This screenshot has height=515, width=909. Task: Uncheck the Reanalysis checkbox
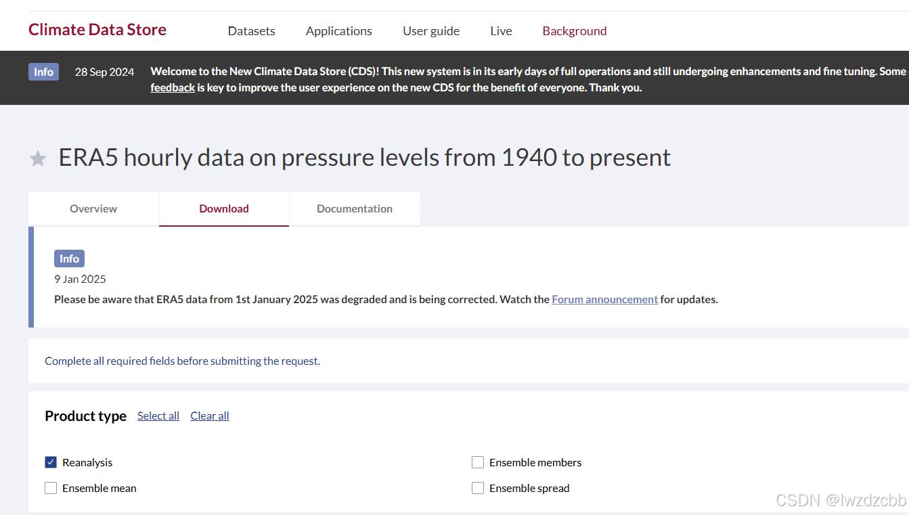(51, 462)
